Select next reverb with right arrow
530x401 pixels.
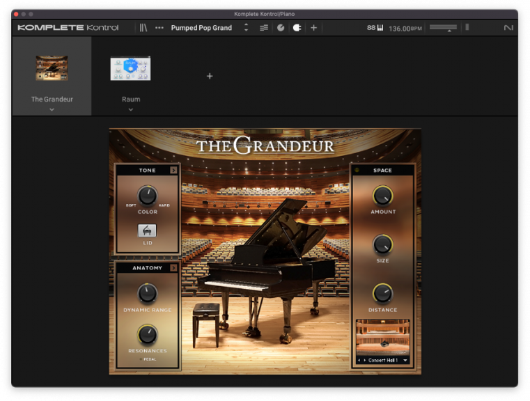click(x=364, y=361)
